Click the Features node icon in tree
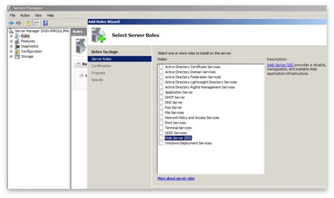 pyautogui.click(x=17, y=41)
